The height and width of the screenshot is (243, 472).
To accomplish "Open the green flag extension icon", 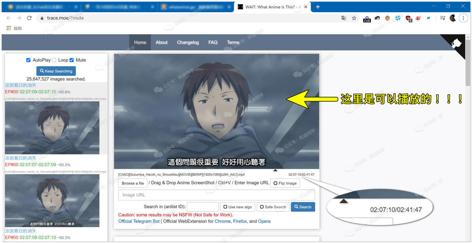I will [428, 18].
